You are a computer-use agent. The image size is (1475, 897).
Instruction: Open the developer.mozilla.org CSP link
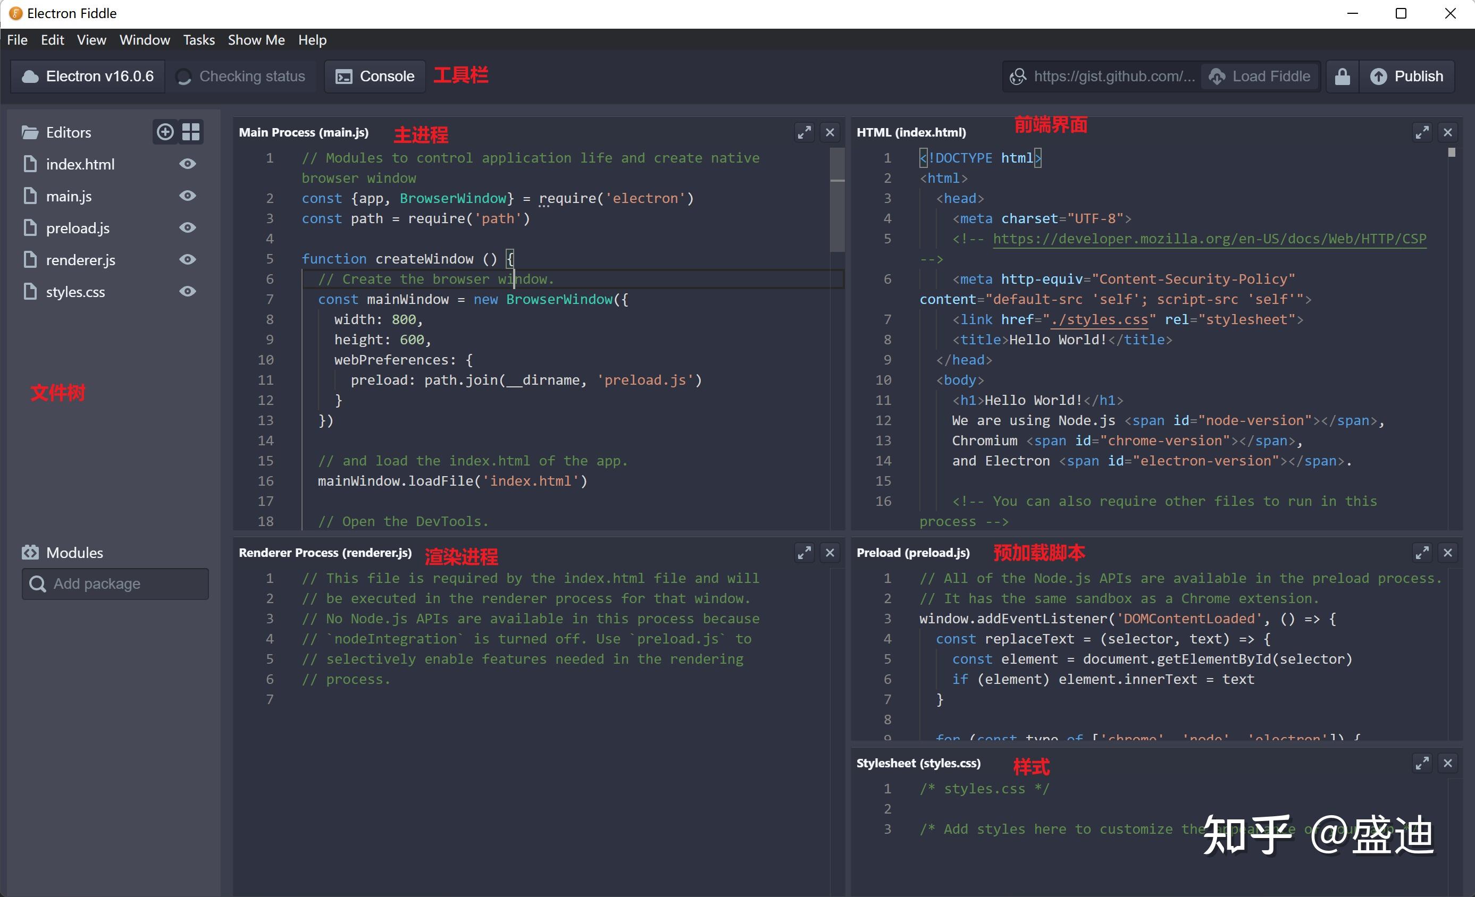(1209, 239)
